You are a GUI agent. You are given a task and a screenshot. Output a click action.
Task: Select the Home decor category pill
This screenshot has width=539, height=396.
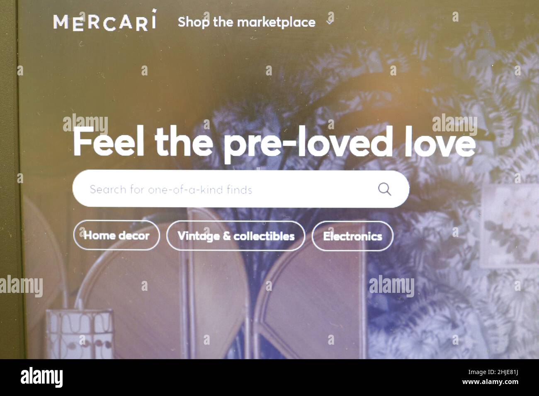(117, 235)
